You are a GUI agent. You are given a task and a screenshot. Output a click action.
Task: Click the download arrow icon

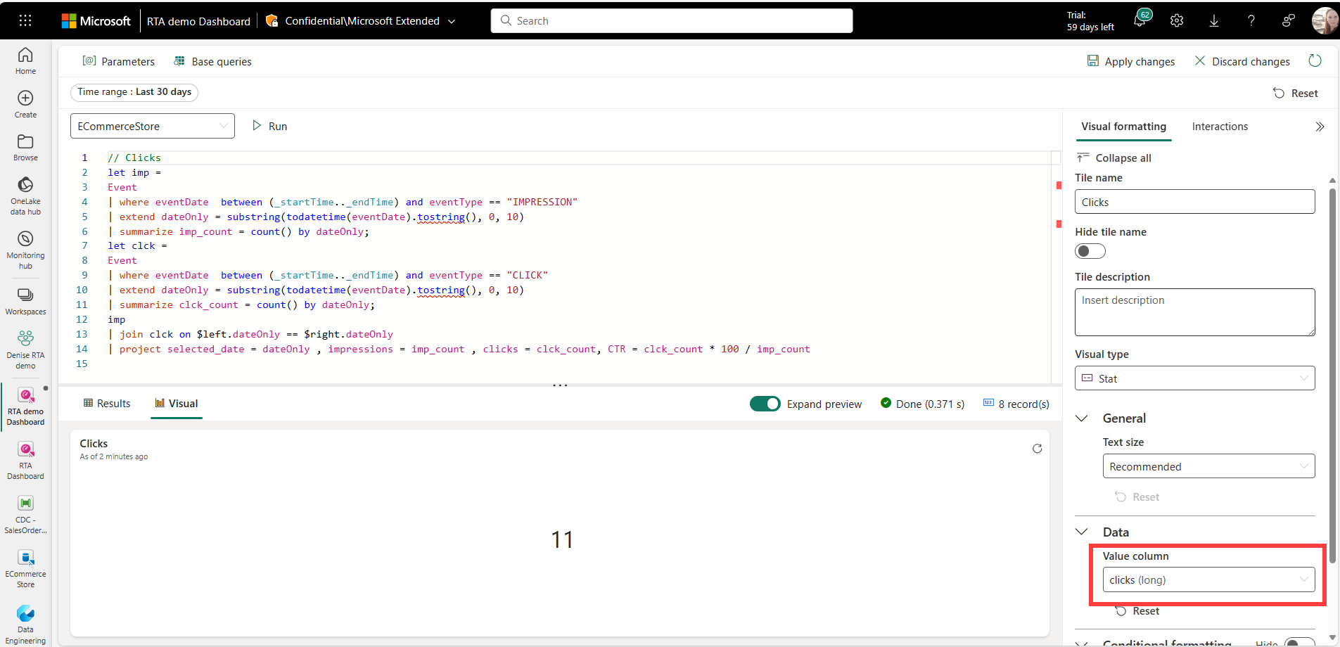[1214, 21]
